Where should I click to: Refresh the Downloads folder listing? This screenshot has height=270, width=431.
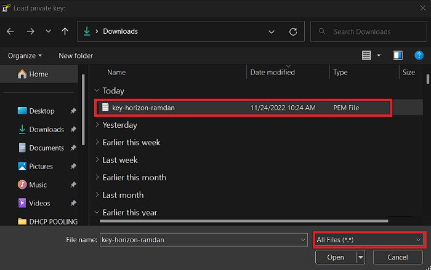[293, 32]
